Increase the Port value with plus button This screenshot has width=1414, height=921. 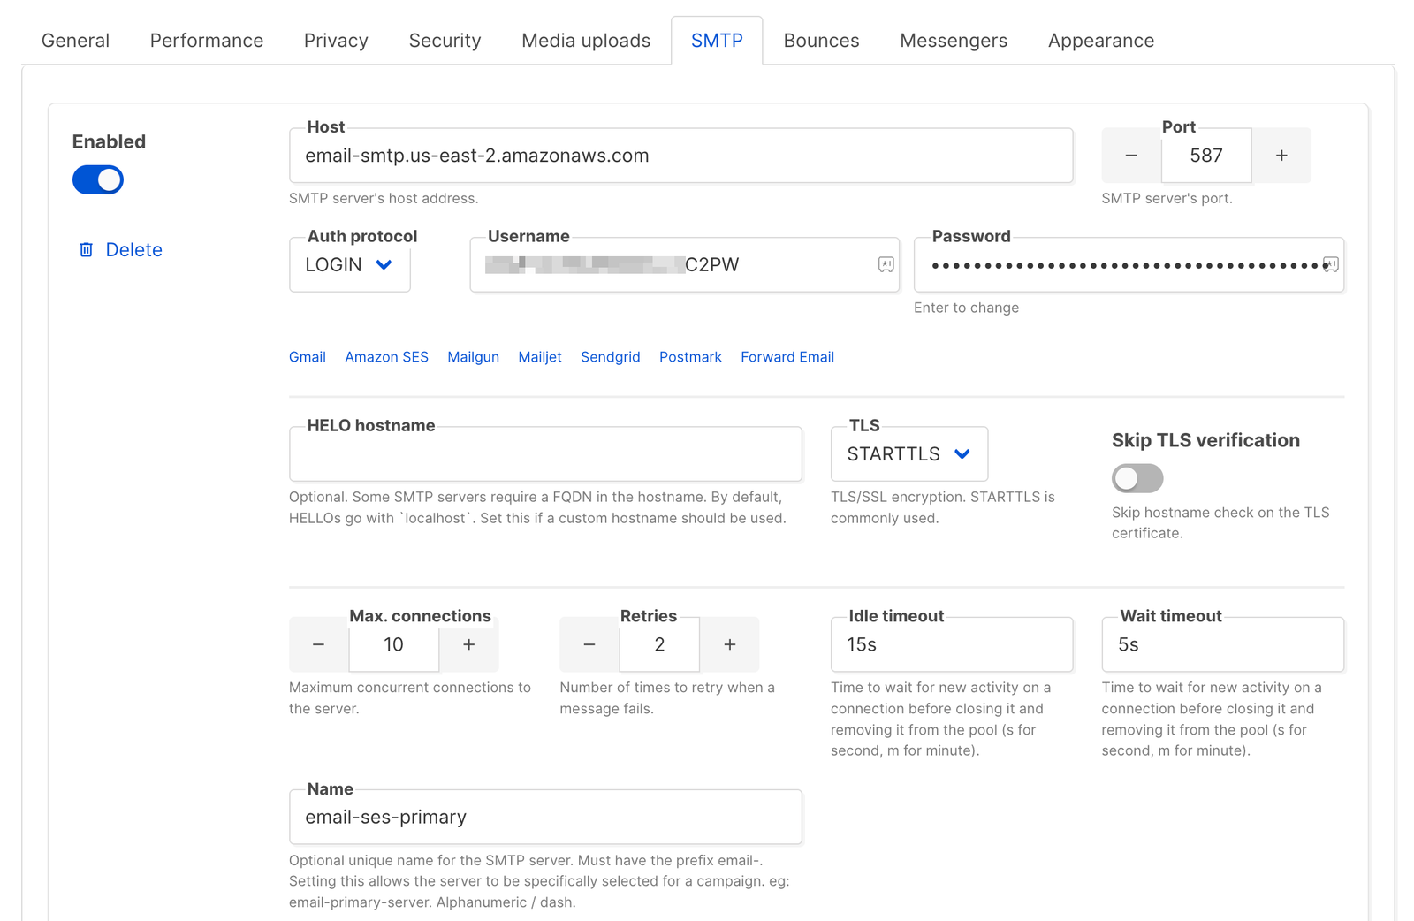[1281, 156]
